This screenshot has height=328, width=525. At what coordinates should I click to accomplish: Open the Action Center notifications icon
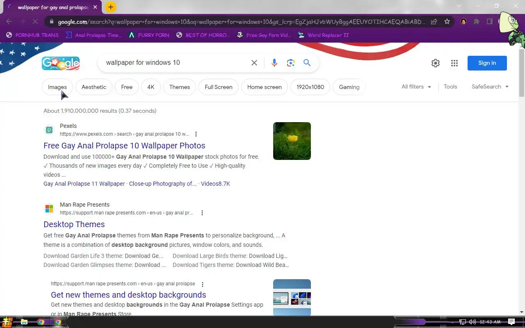coord(511,322)
